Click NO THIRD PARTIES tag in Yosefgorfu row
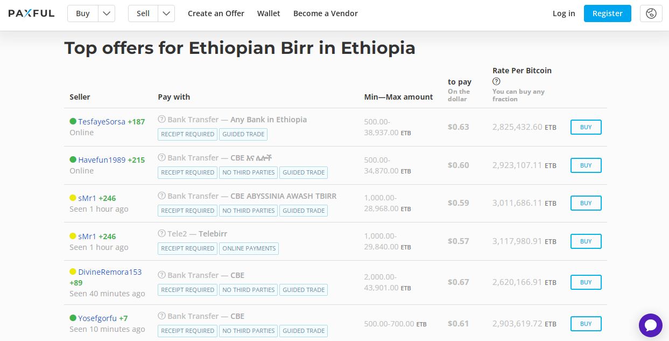Image resolution: width=669 pixels, height=341 pixels. 248,331
